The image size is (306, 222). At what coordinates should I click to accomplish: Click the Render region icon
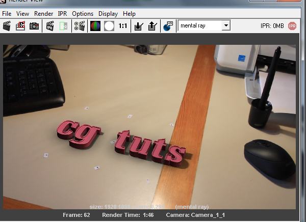[20, 26]
